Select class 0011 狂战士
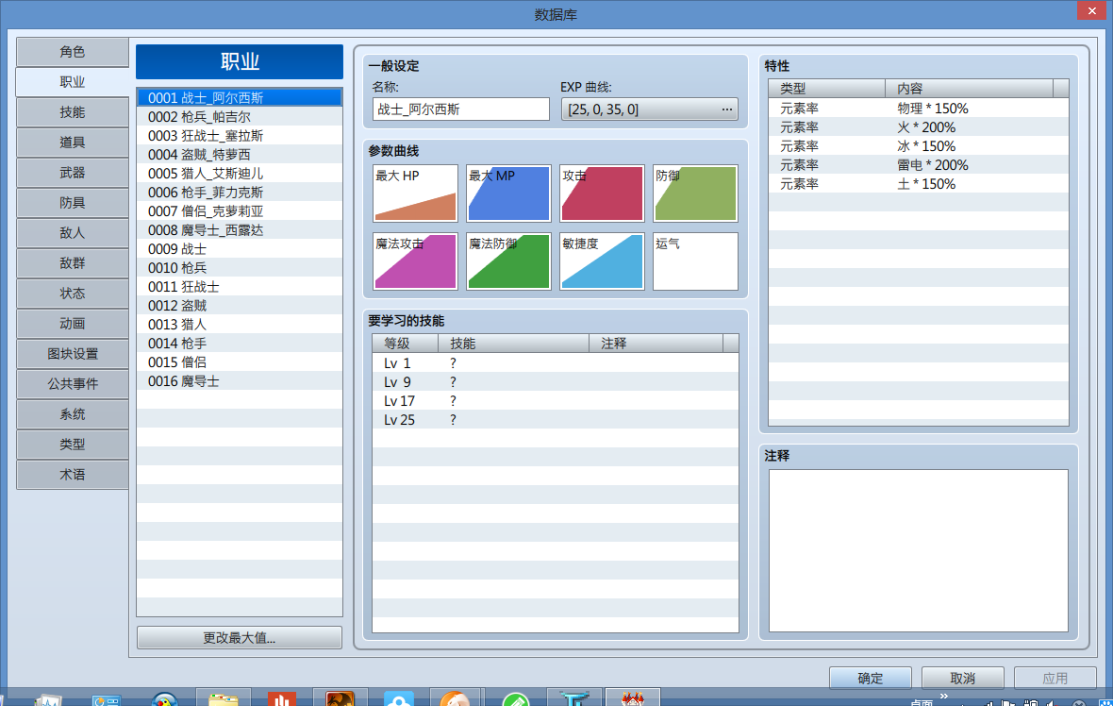The width and height of the screenshot is (1113, 706). [x=240, y=287]
